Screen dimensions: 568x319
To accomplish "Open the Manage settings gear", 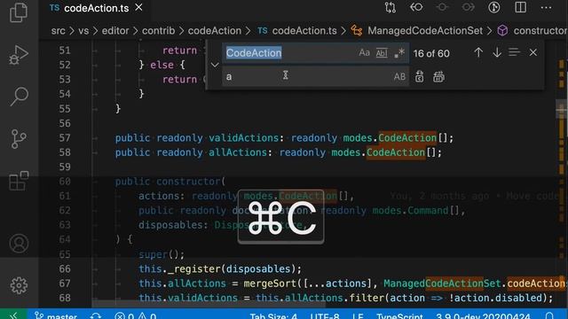I will [x=19, y=285].
